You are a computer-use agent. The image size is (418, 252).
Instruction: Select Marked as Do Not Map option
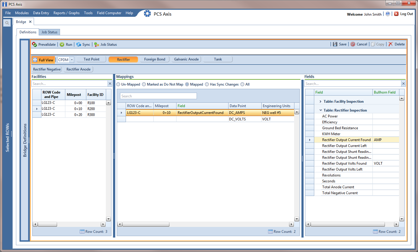144,84
